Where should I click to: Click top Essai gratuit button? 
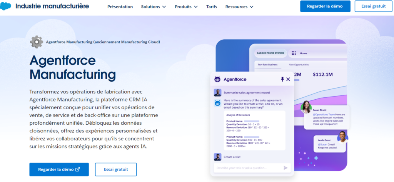[373, 6]
